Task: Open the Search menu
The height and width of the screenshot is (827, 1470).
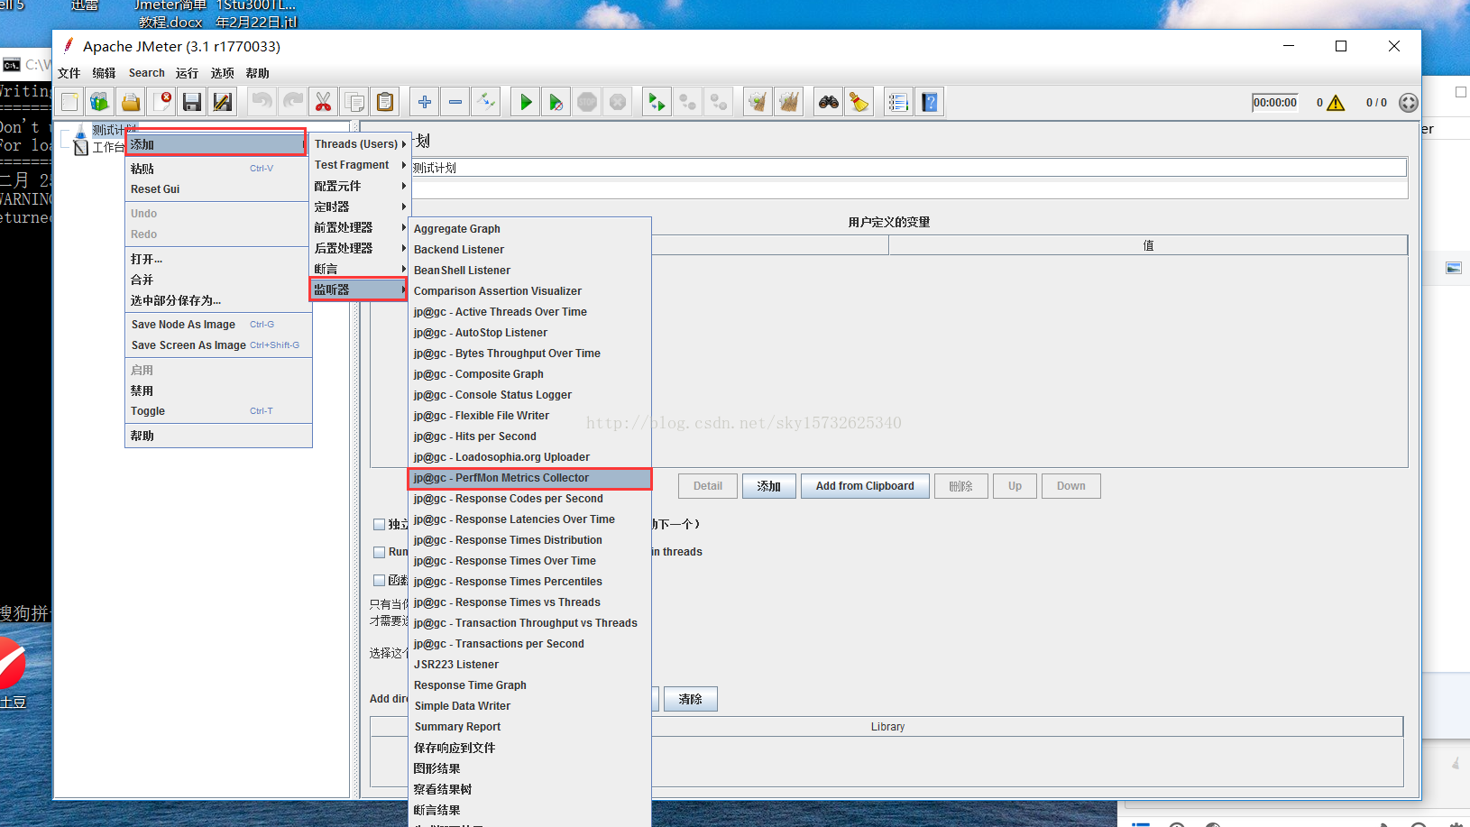Action: click(146, 73)
